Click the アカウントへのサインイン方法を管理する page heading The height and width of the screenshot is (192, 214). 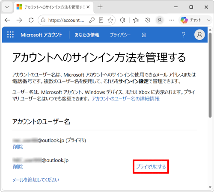99,57
